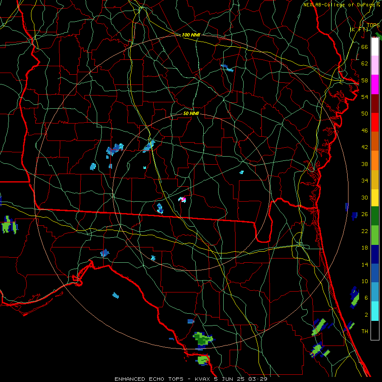382x382 pixels.
Task: Click the 26 legend value
Action: [365, 214]
